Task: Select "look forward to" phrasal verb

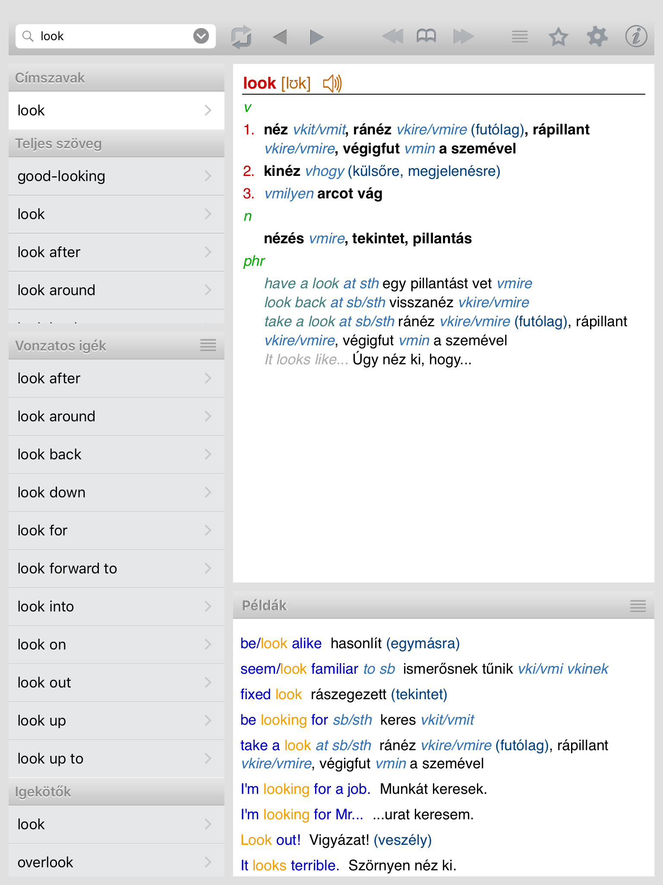Action: [x=117, y=569]
